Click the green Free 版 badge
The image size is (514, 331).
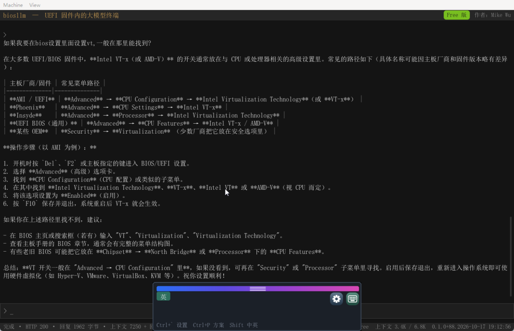click(456, 15)
